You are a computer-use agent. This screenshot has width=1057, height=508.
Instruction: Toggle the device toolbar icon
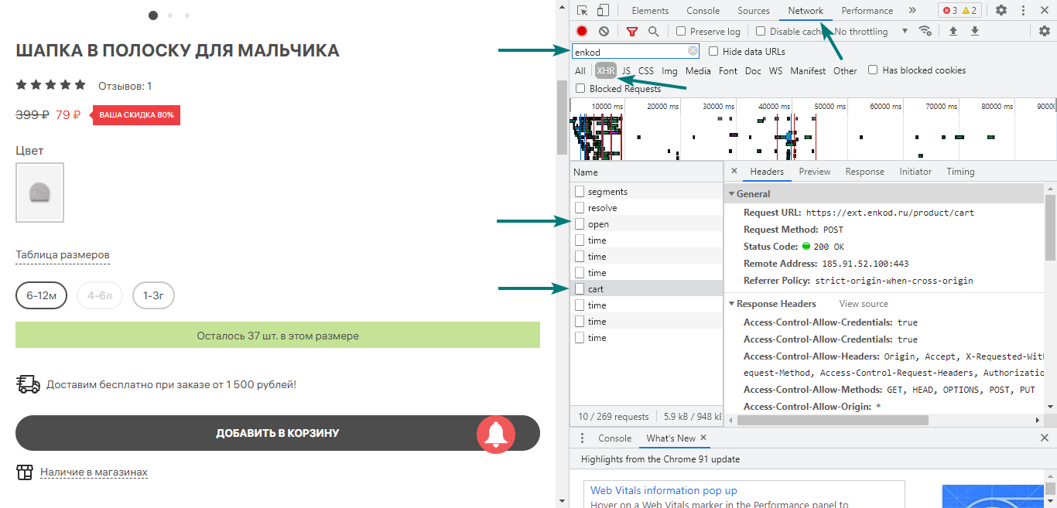(603, 11)
